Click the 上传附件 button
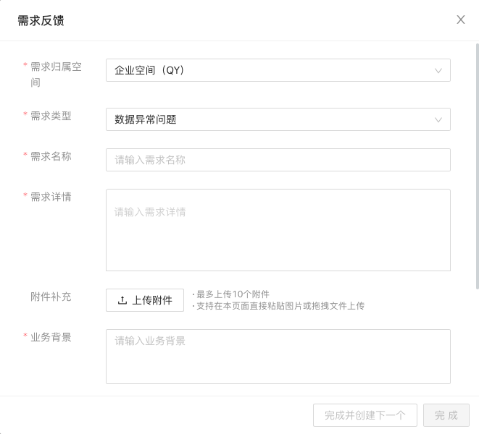The height and width of the screenshot is (434, 479). pos(145,300)
